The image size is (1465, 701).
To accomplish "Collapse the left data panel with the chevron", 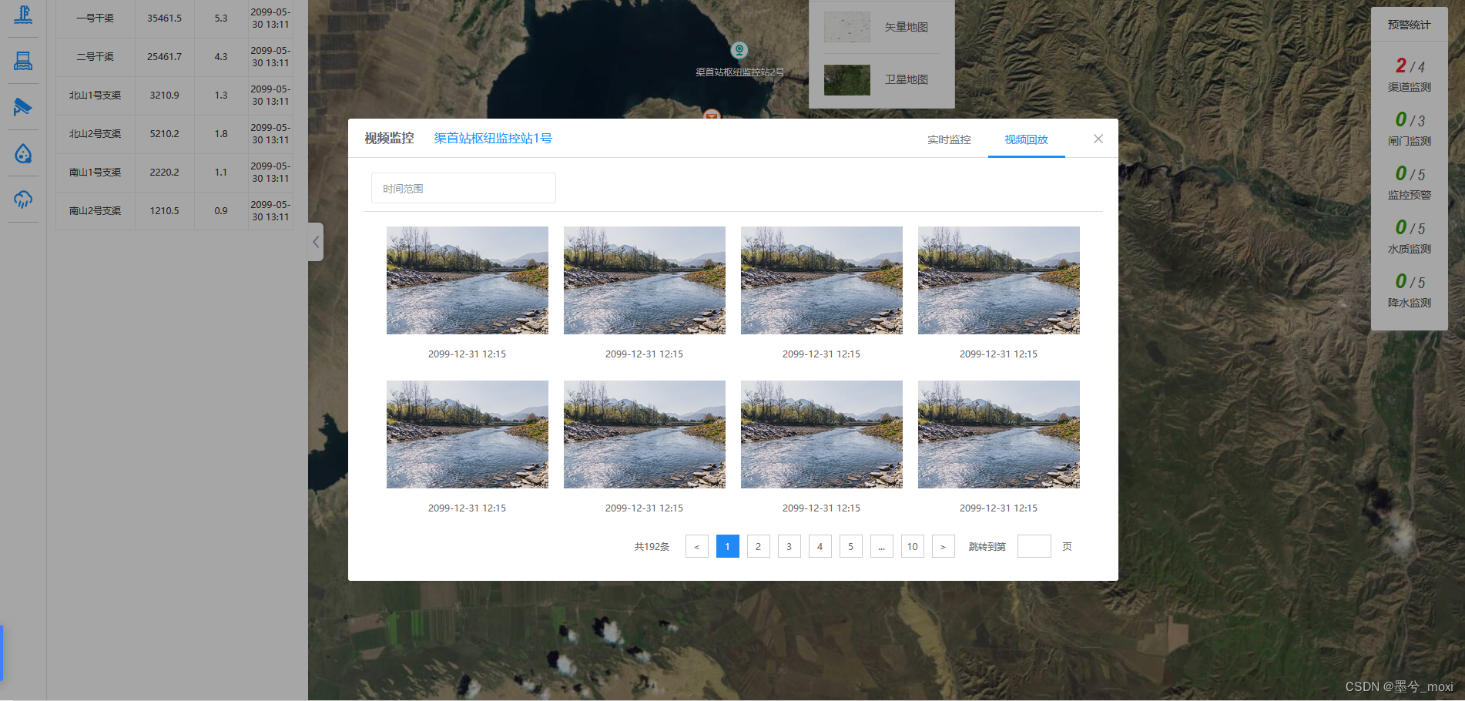I will click(x=315, y=242).
